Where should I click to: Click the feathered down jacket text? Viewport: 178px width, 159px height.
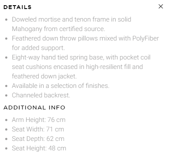(44, 76)
